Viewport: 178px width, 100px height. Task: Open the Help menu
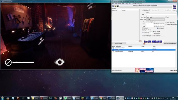coord(127,4)
